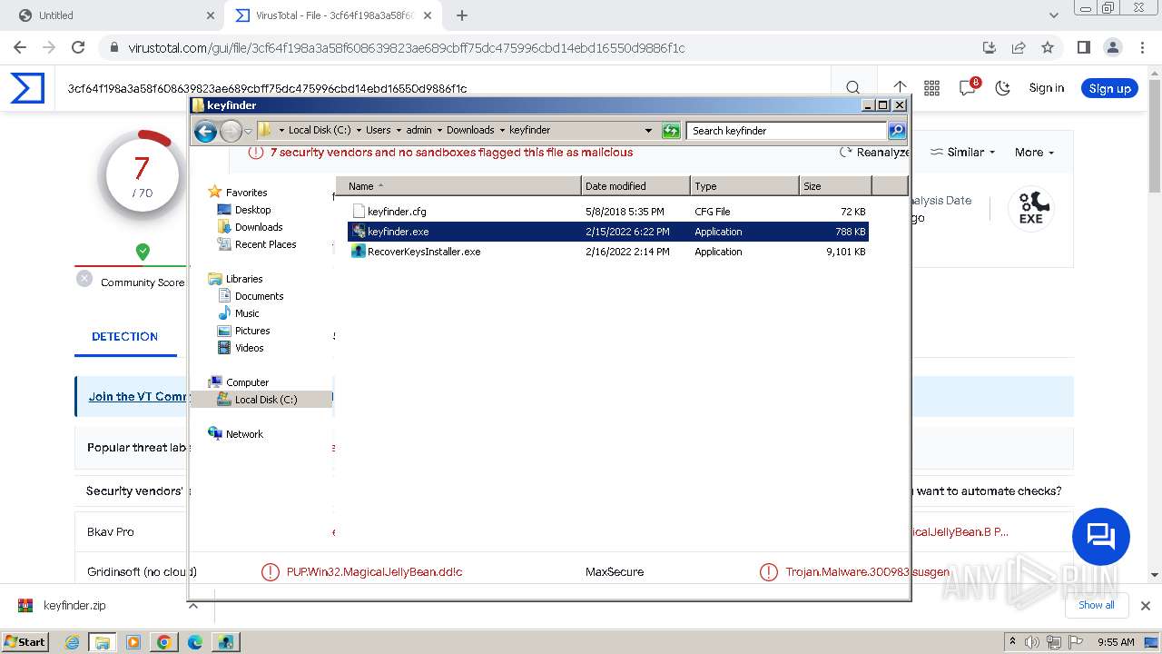Screen dimensions: 1162x654
Task: Sort by Date modified column header
Action: click(x=635, y=186)
